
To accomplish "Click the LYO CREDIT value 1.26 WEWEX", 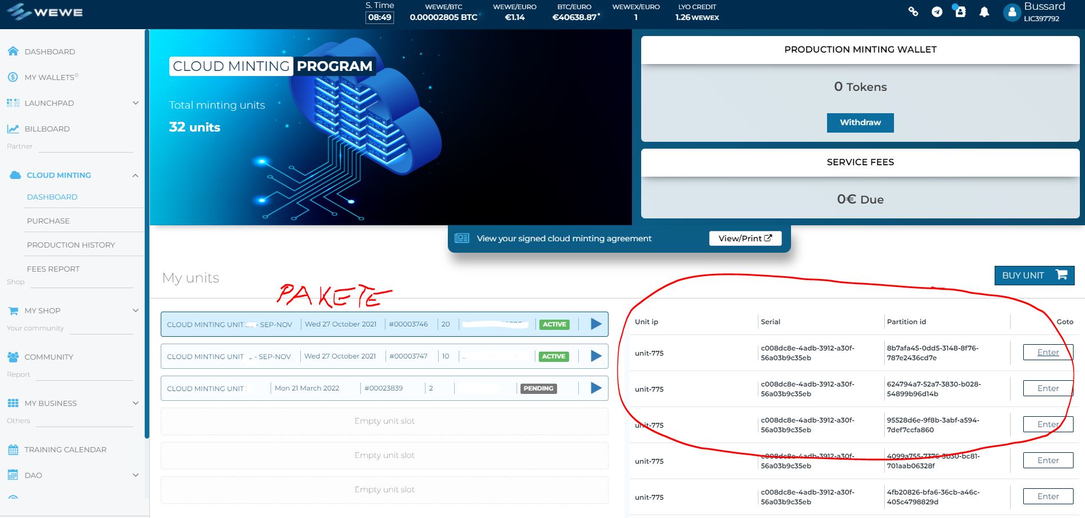I will 697,17.
